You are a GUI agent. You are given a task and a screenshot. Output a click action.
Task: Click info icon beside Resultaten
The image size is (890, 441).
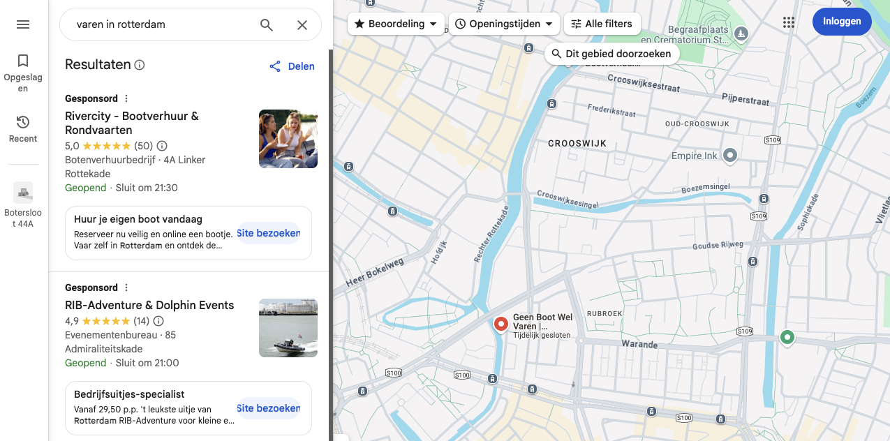140,65
